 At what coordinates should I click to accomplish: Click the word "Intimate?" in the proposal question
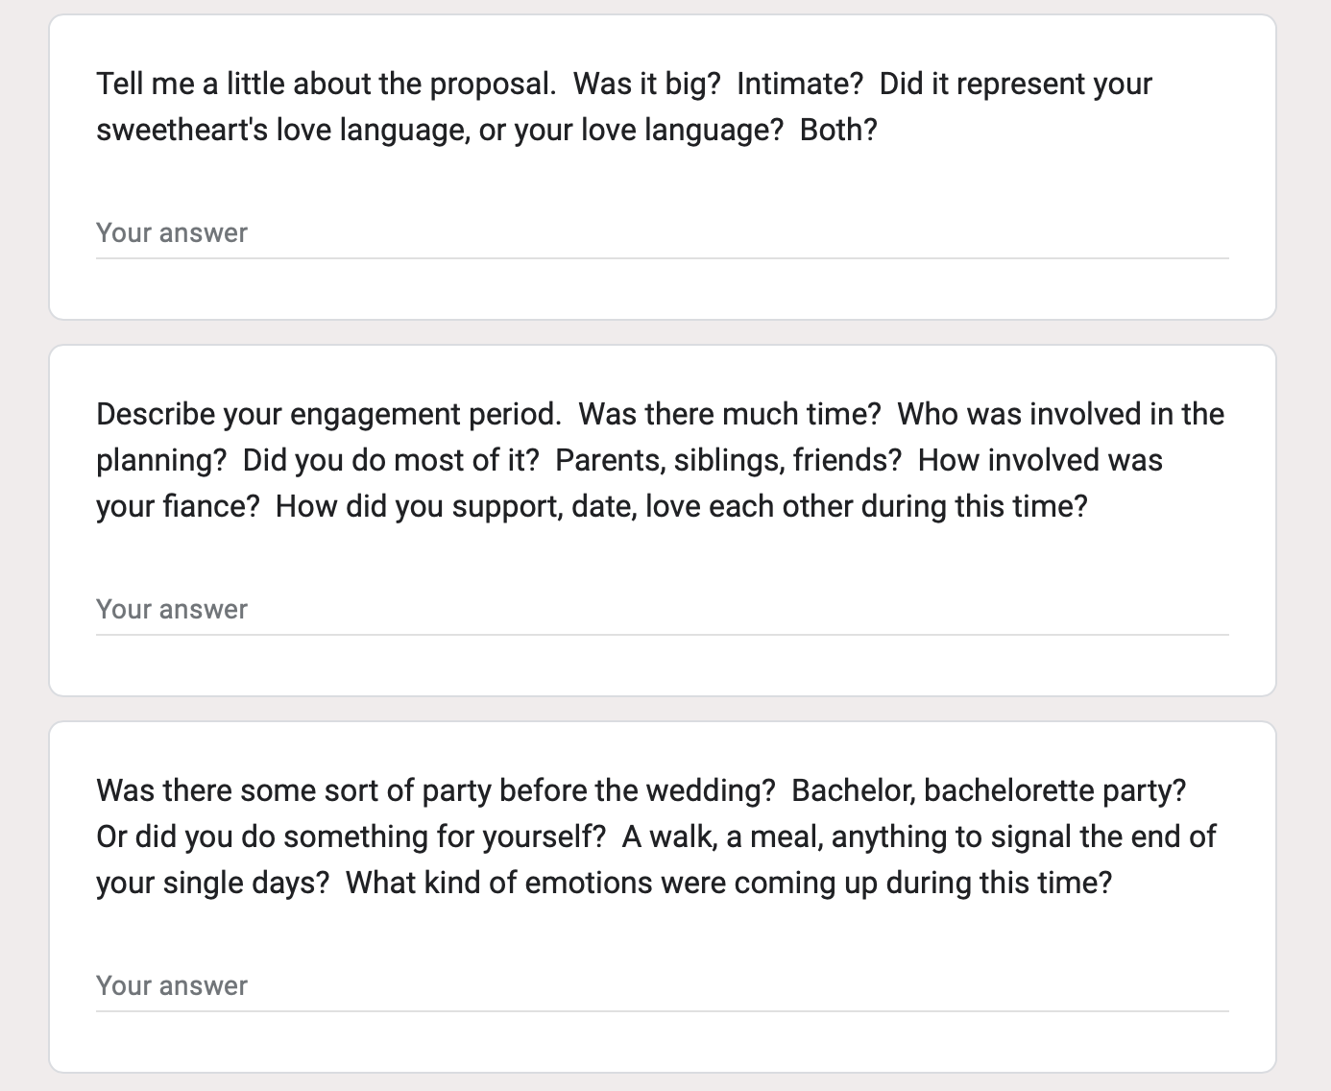point(800,85)
